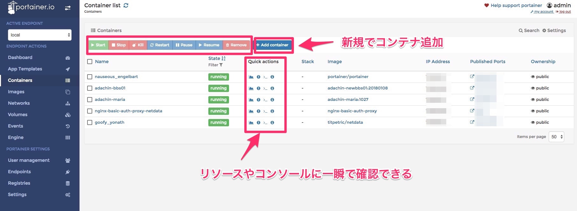
Task: Toggle the select-all checkbox beside Name
Action: (x=90, y=62)
